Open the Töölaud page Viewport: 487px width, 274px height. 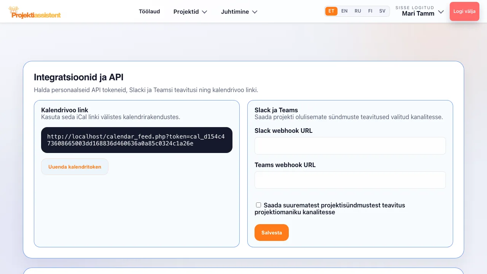(149, 11)
